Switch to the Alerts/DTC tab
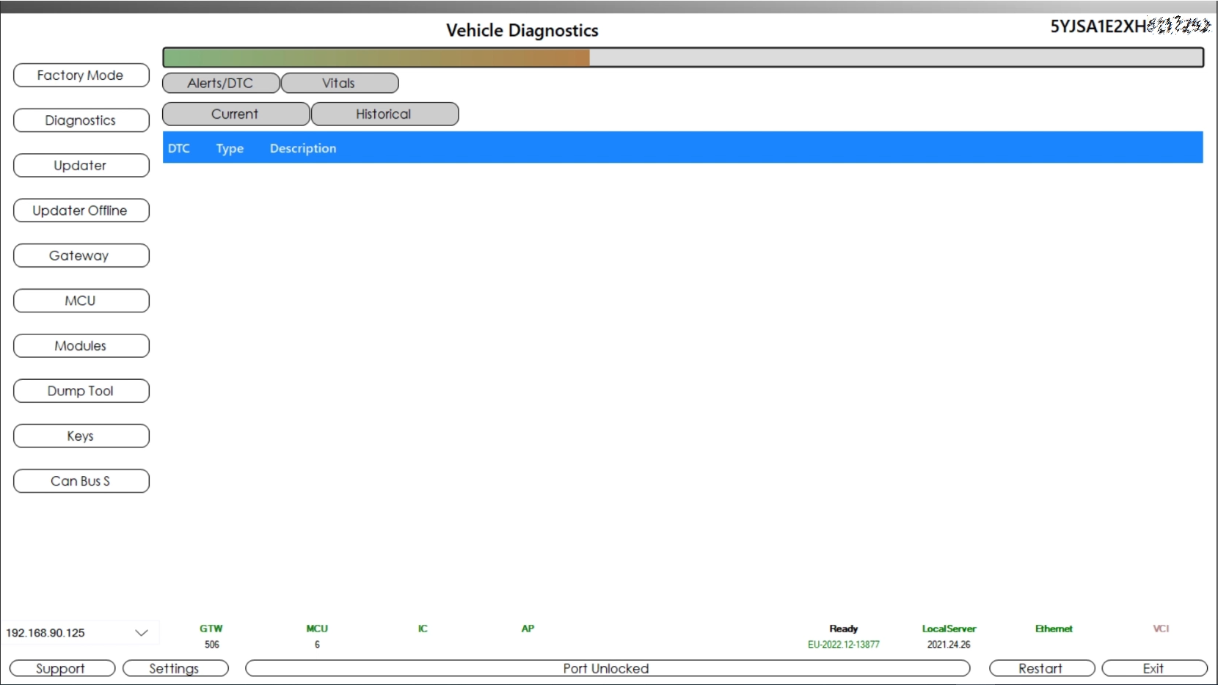Image resolution: width=1218 pixels, height=685 pixels. coord(221,83)
